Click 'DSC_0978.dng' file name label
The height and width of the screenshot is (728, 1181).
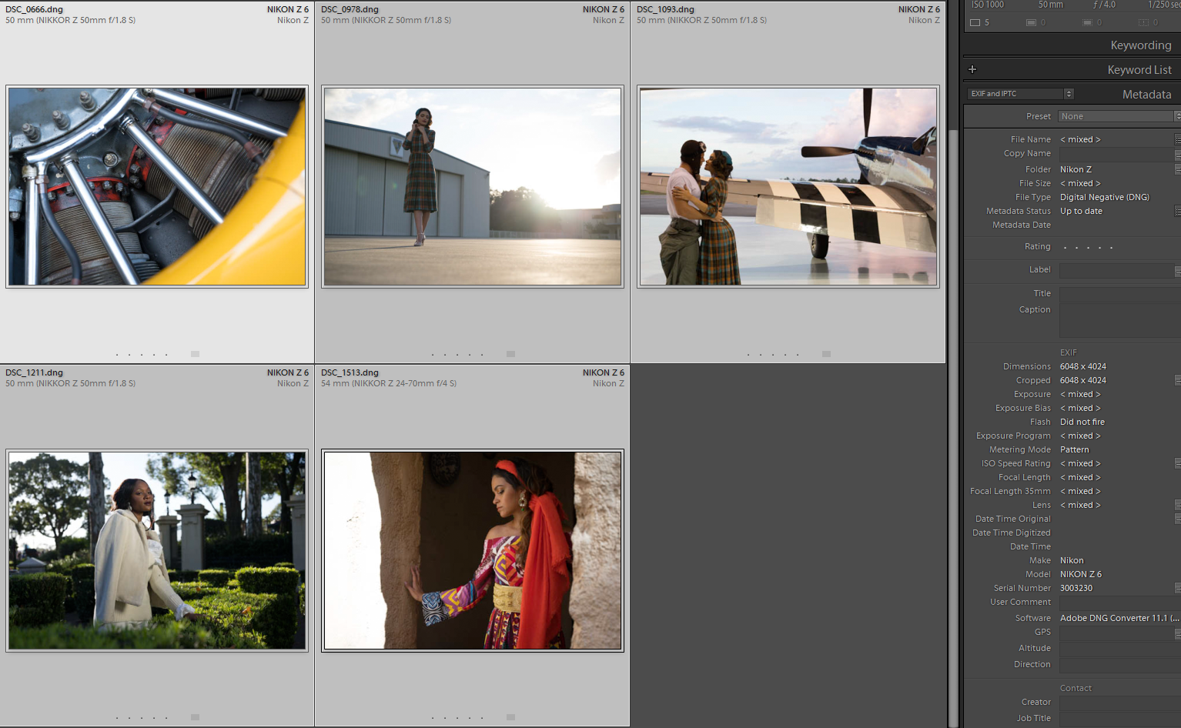pyautogui.click(x=350, y=9)
